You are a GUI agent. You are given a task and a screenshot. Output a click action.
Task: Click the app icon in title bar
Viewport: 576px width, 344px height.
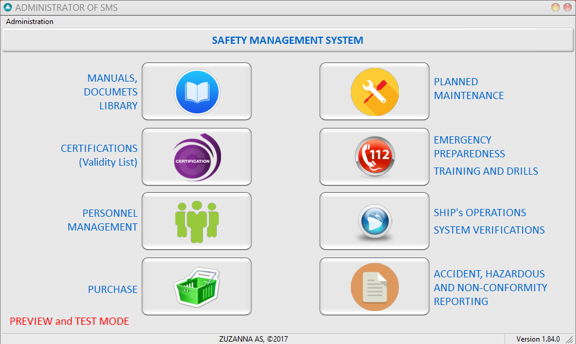[7, 7]
